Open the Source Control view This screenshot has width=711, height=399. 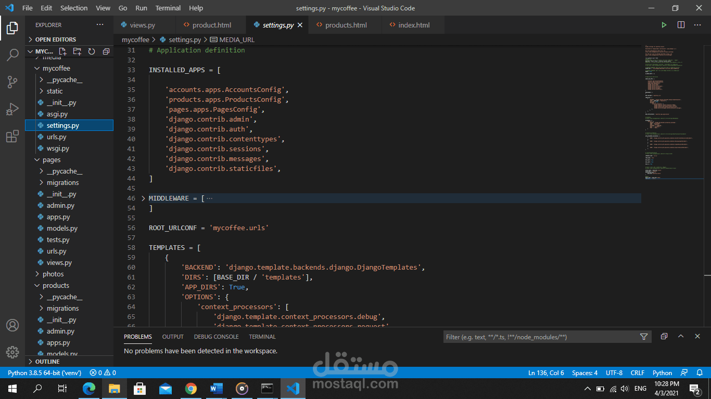(x=12, y=82)
